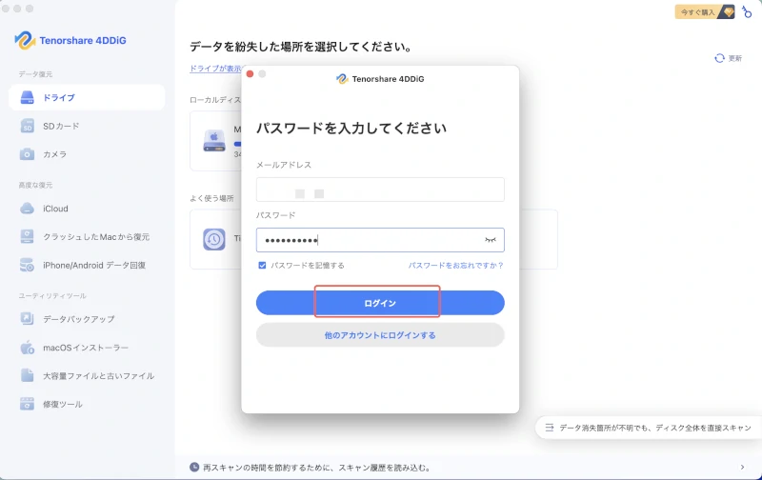Open the scan history arrow chevron
Screen dimensions: 762x480
(x=742, y=467)
